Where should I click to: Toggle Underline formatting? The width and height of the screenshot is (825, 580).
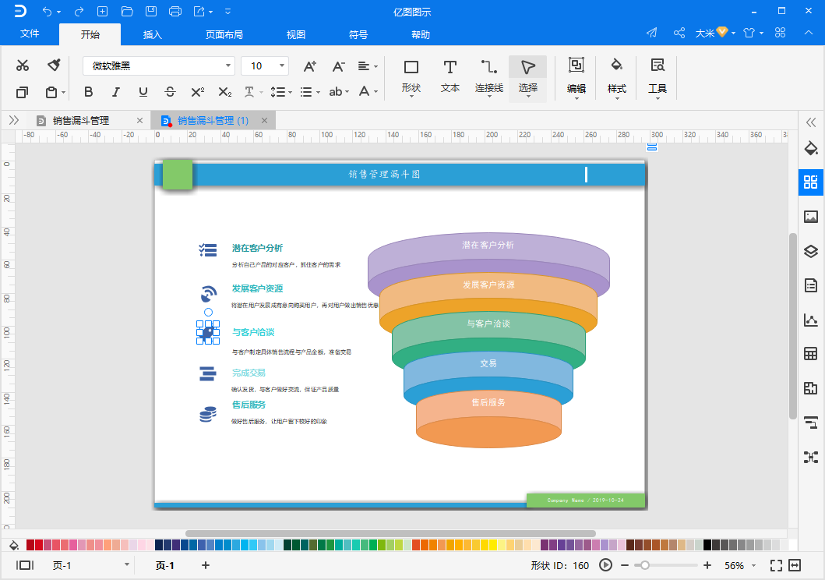[143, 91]
